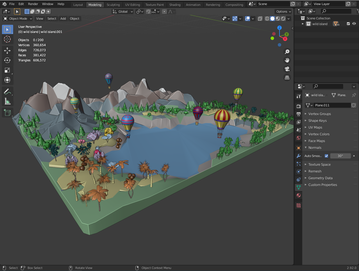The image size is (359, 271).
Task: Hide wild island collection with eye icon
Action: pyautogui.click(x=354, y=24)
